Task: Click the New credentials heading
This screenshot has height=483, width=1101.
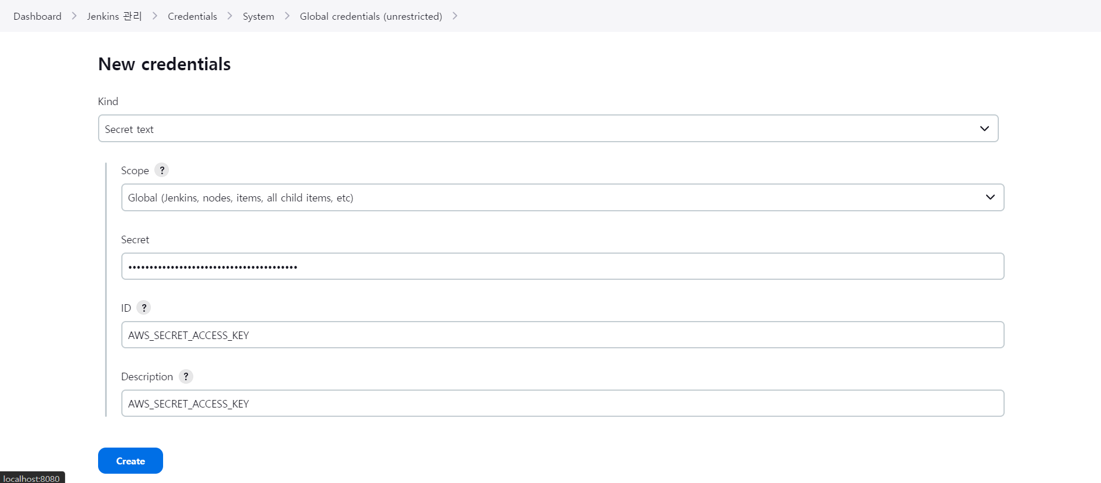Action: pyautogui.click(x=164, y=64)
